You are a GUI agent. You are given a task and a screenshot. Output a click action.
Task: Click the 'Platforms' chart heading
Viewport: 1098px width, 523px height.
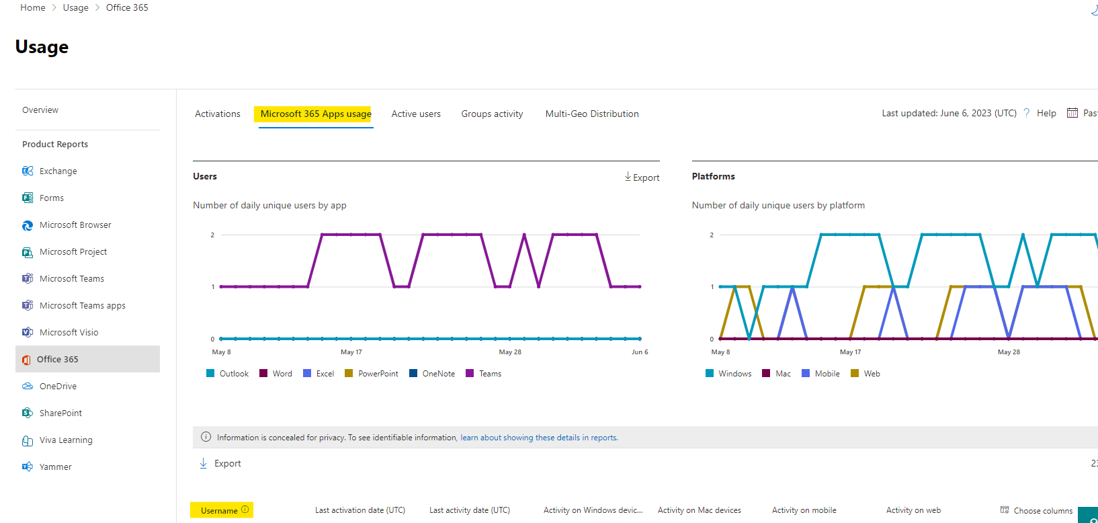pyautogui.click(x=713, y=176)
